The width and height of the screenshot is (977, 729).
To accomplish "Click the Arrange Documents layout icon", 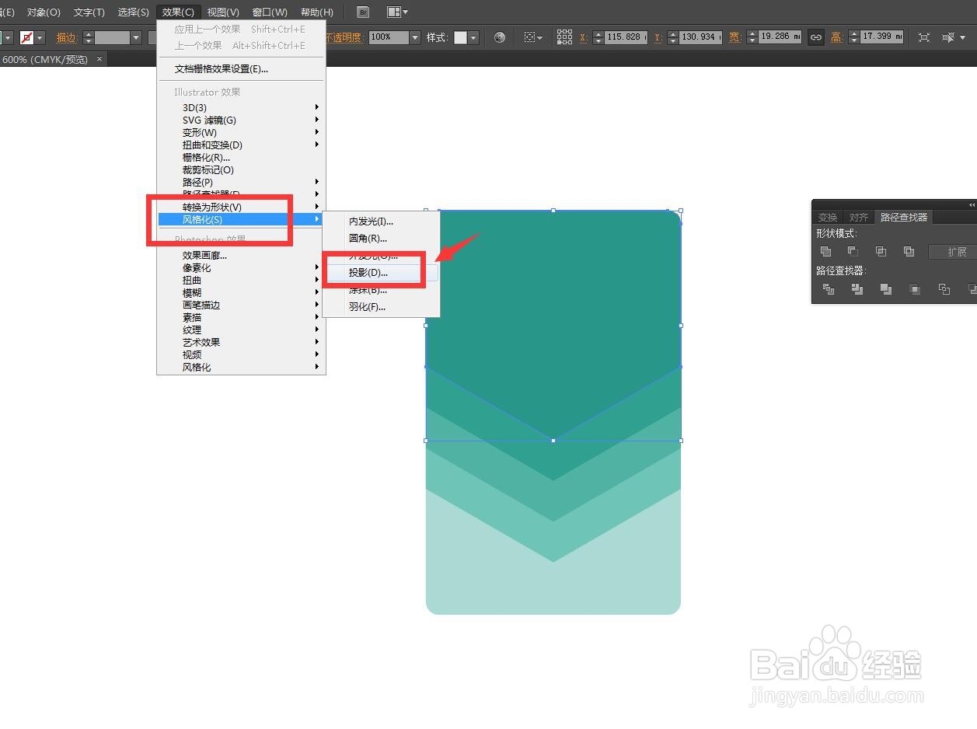I will [x=394, y=12].
